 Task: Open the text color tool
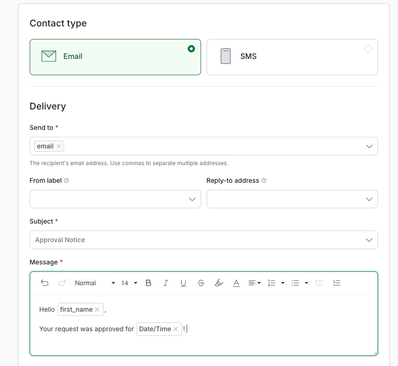coord(236,283)
